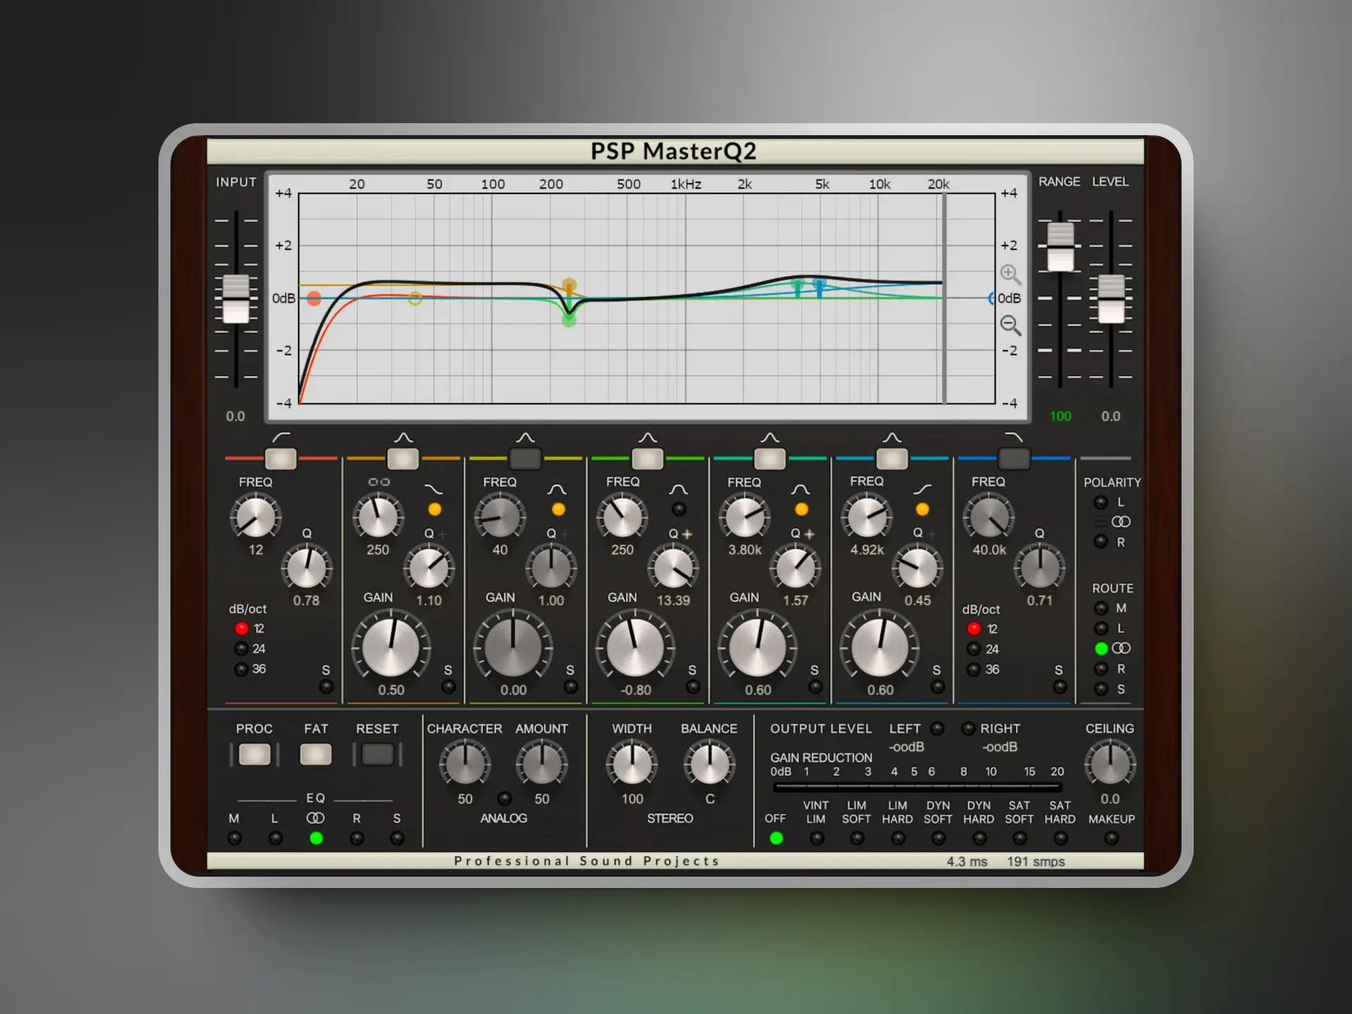The height and width of the screenshot is (1014, 1352).
Task: Click the red high-pass node on EQ graph
Action: [314, 299]
